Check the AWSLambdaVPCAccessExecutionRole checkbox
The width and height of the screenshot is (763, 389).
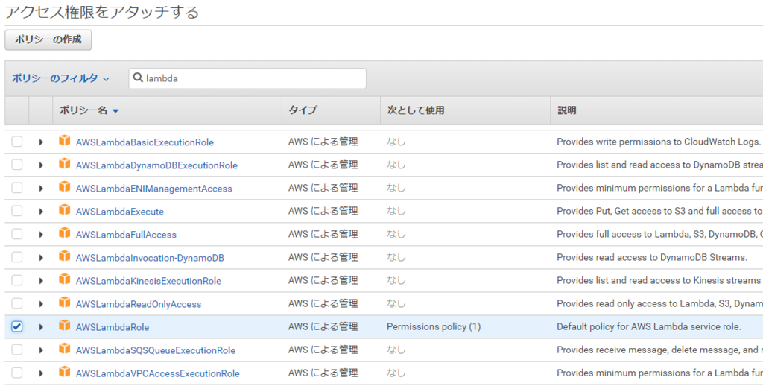pyautogui.click(x=17, y=373)
